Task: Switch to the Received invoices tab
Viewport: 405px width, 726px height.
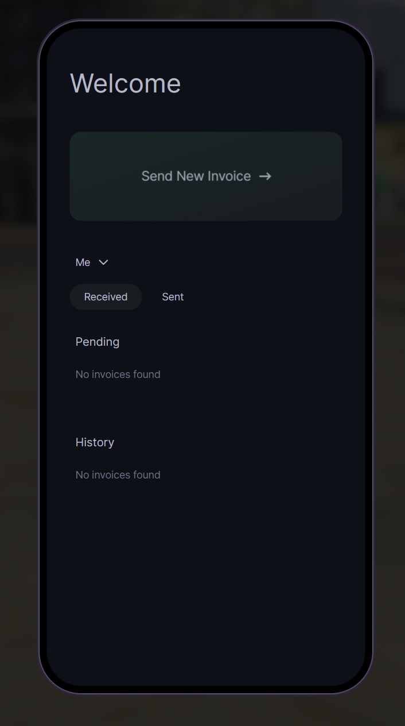Action: click(x=106, y=297)
